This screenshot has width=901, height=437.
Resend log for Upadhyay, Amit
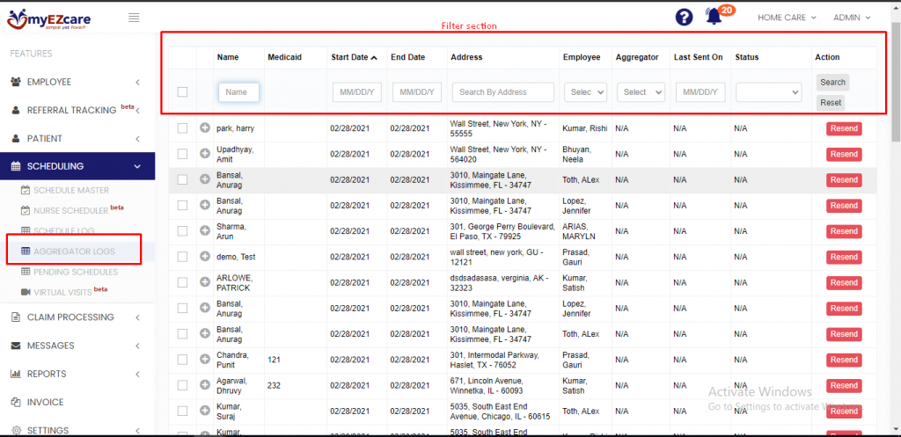coord(844,155)
